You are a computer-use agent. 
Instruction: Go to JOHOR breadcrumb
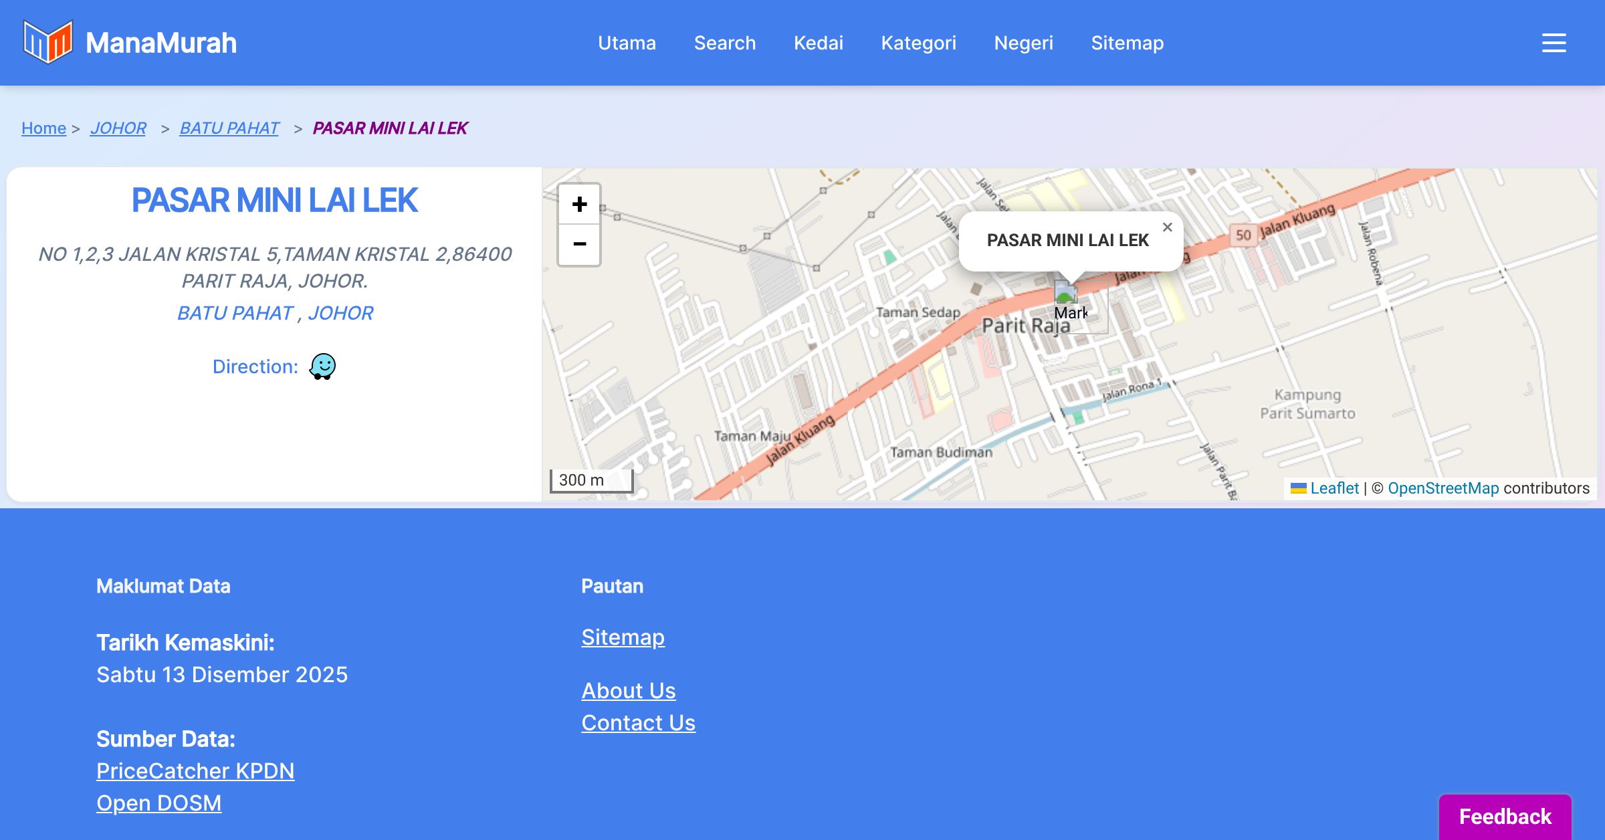118,128
